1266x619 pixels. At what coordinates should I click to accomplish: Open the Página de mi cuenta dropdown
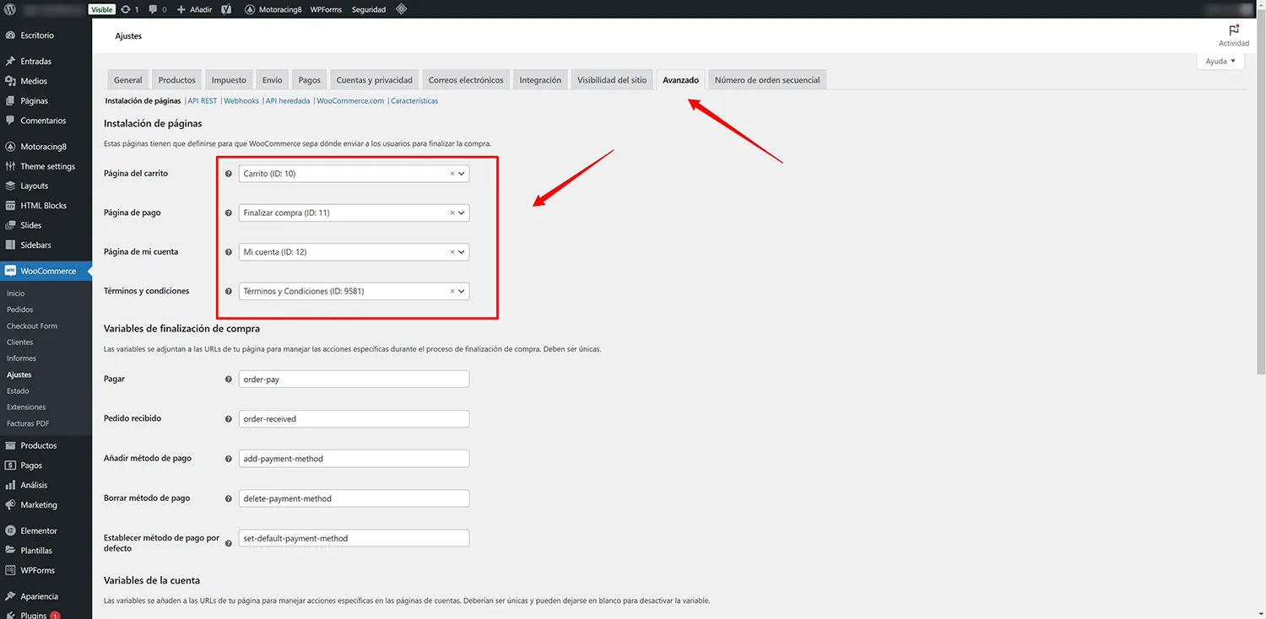tap(462, 251)
